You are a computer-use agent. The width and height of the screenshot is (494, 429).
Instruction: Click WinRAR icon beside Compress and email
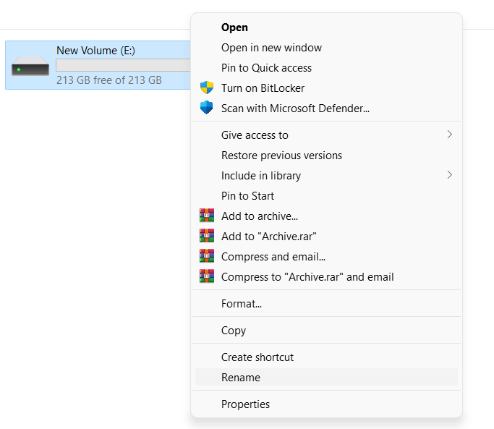(x=207, y=256)
